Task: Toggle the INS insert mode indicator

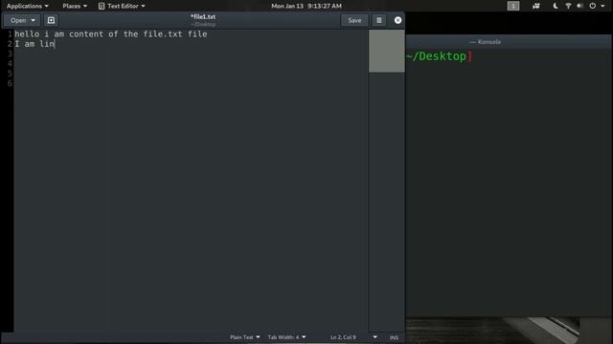Action: [x=394, y=337]
